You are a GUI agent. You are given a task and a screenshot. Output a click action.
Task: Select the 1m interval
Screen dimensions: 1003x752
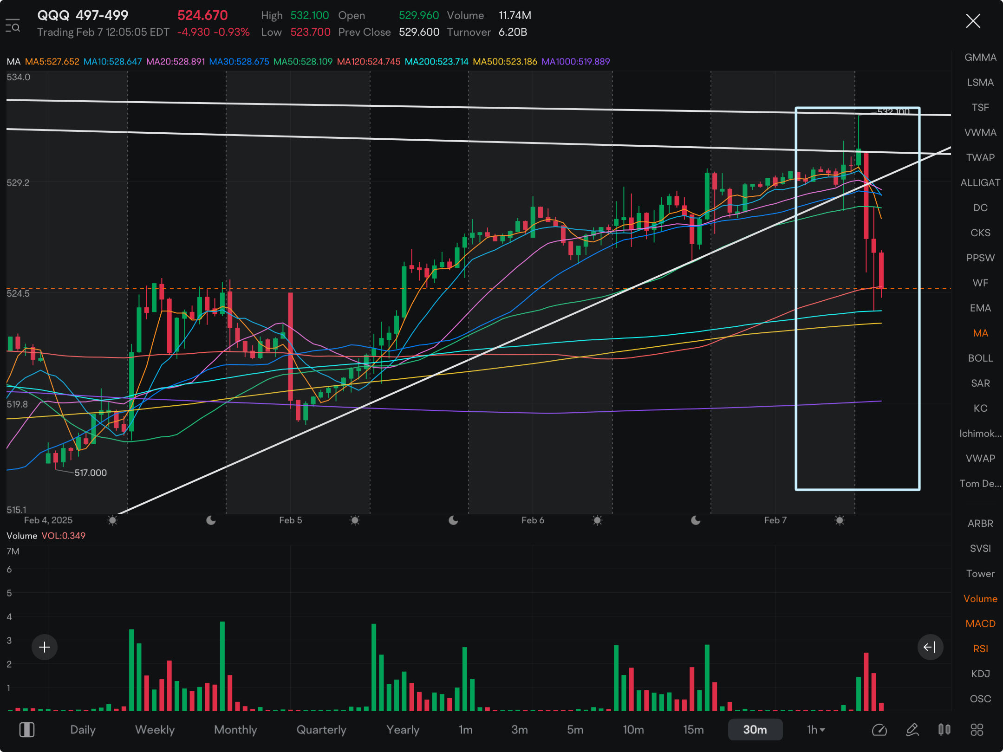click(x=465, y=730)
